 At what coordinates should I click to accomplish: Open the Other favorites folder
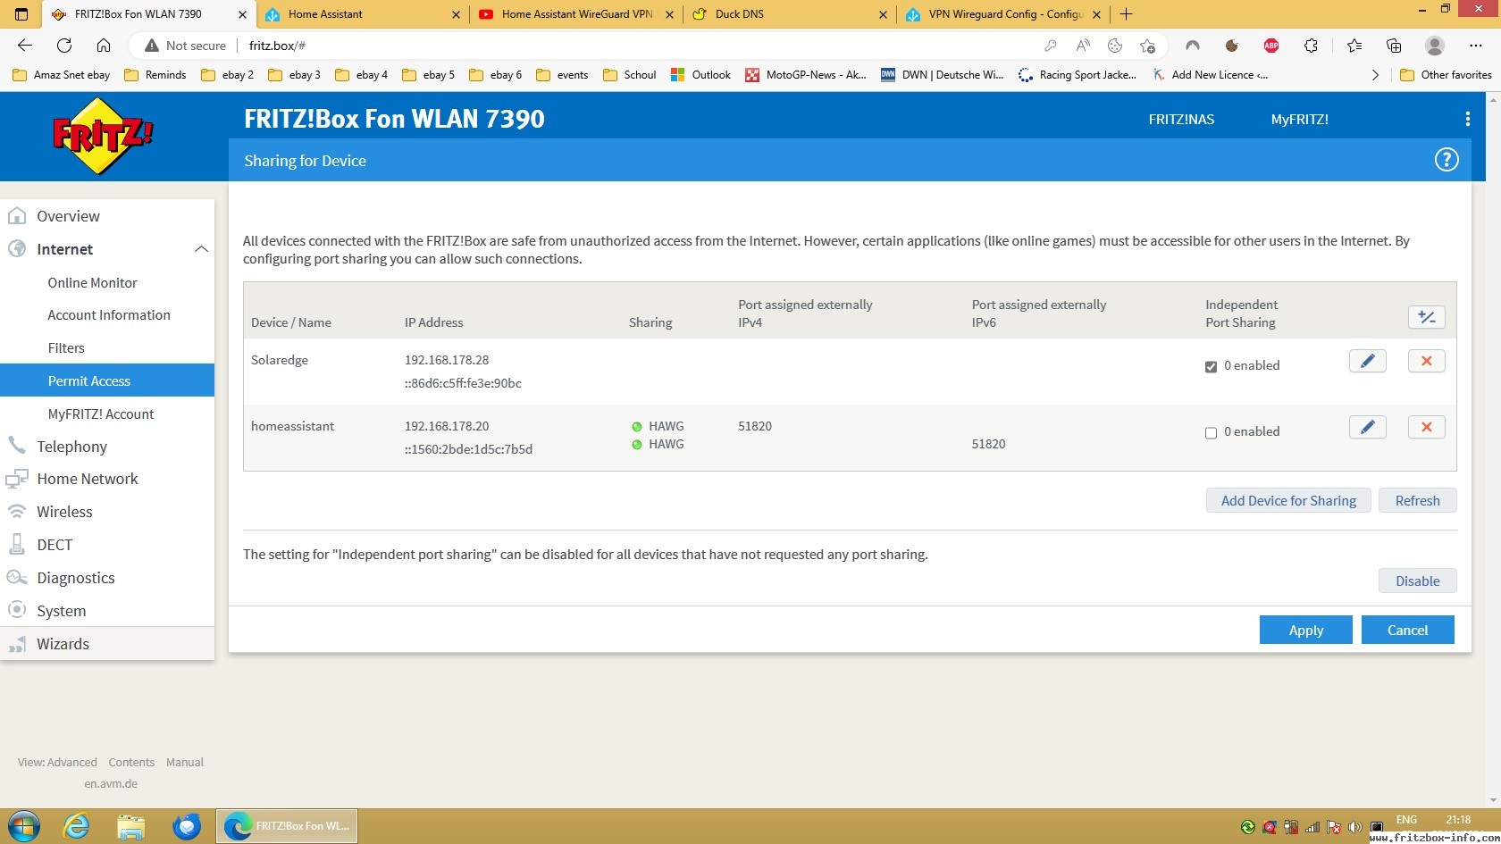[x=1446, y=75]
